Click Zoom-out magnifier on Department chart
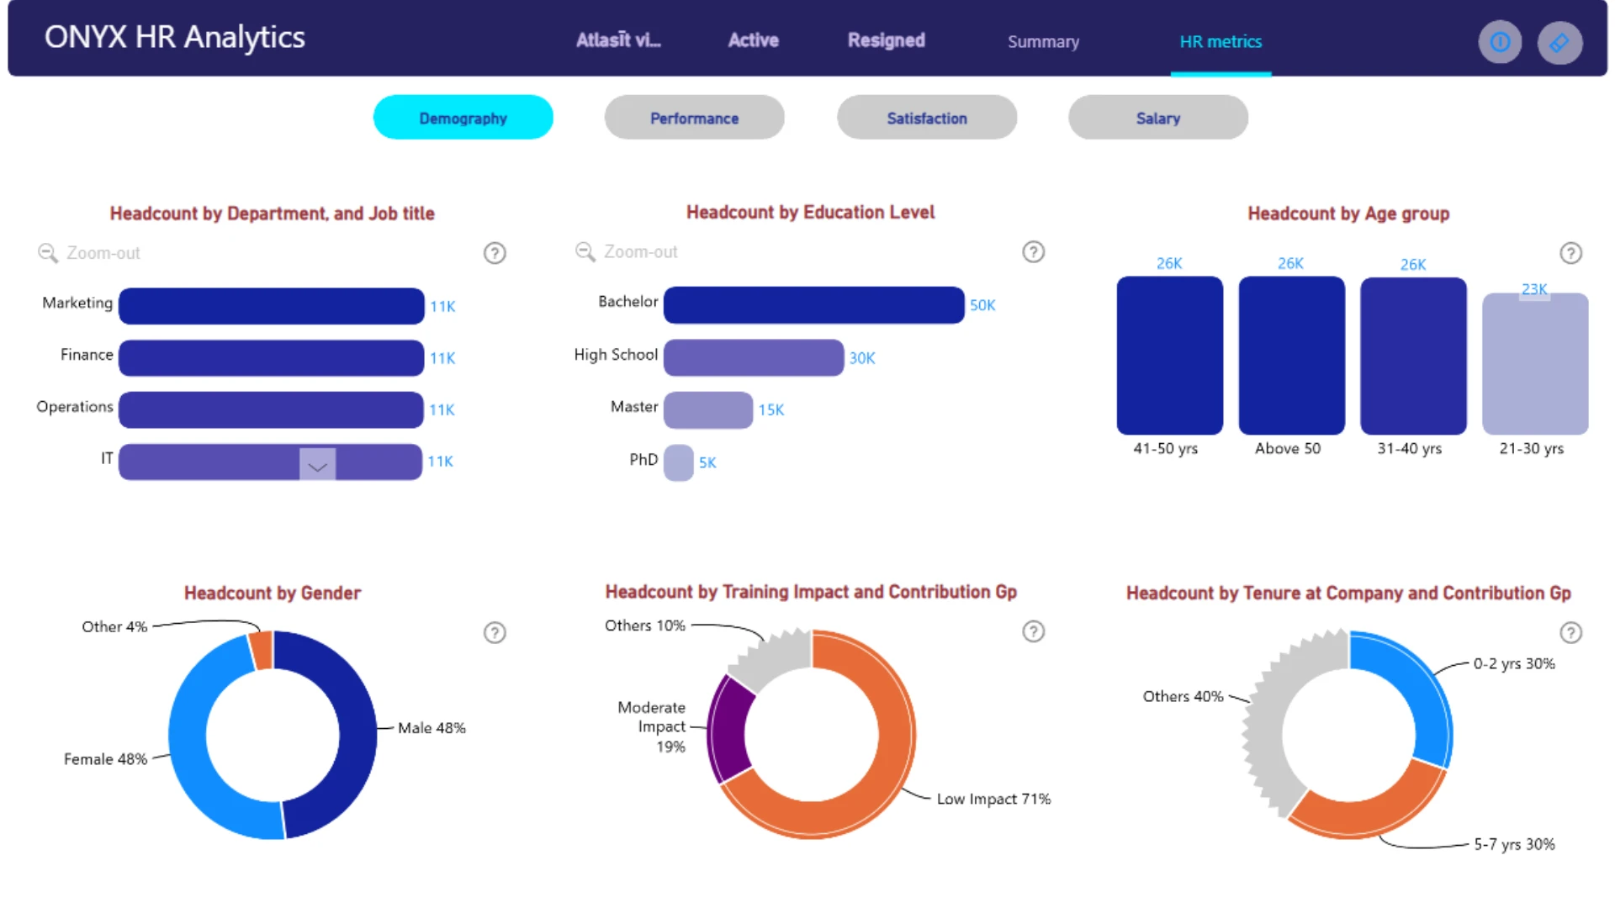 [48, 253]
